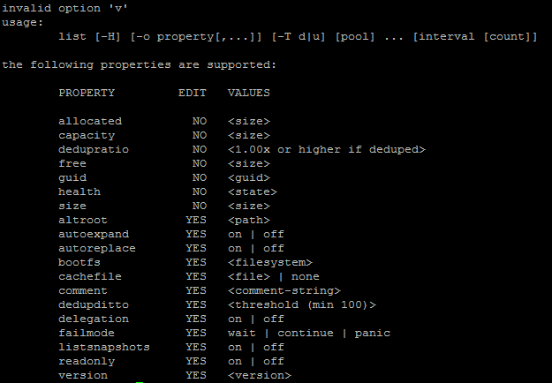
Task: Click the VALUES column header
Action: click(249, 93)
